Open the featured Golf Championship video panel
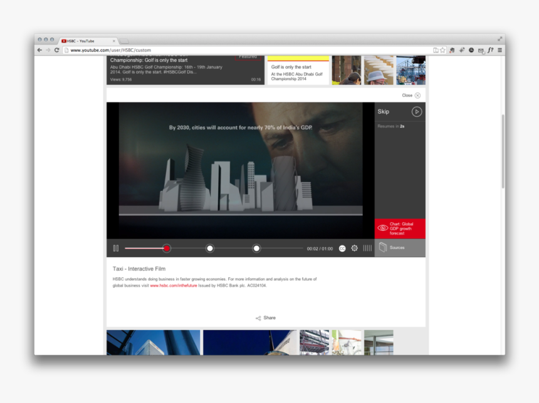This screenshot has width=539, height=403. tap(186, 70)
